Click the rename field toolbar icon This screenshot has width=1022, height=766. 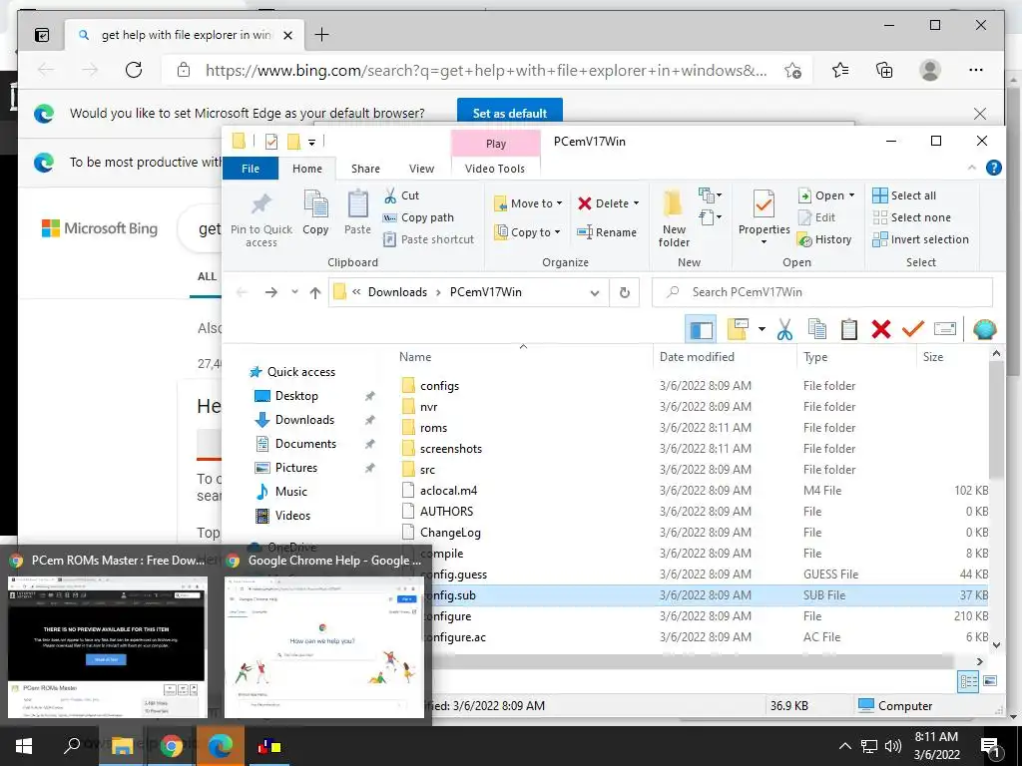coord(944,329)
